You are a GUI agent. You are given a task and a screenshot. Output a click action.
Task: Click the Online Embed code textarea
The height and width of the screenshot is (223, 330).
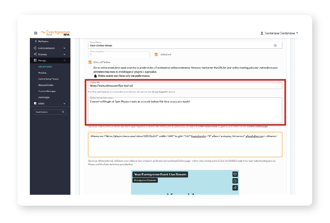pyautogui.click(x=185, y=145)
